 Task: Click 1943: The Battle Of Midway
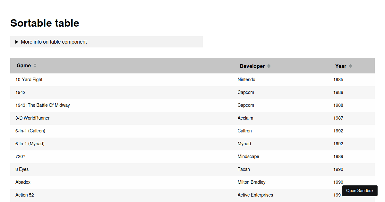42,105
